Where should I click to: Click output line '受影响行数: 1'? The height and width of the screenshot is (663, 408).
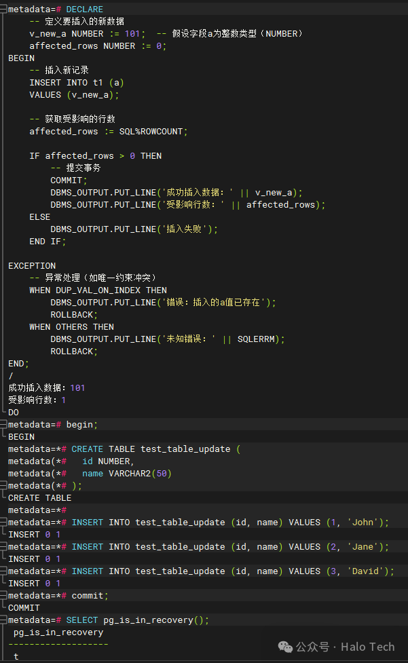(37, 400)
